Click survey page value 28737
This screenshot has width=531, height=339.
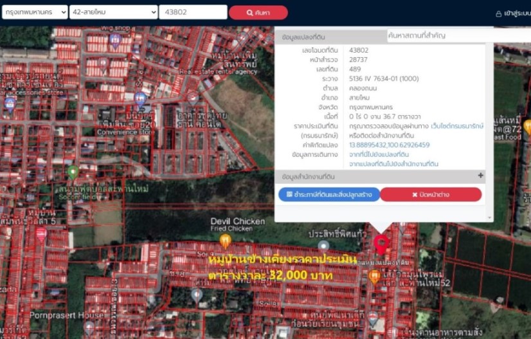tap(358, 60)
